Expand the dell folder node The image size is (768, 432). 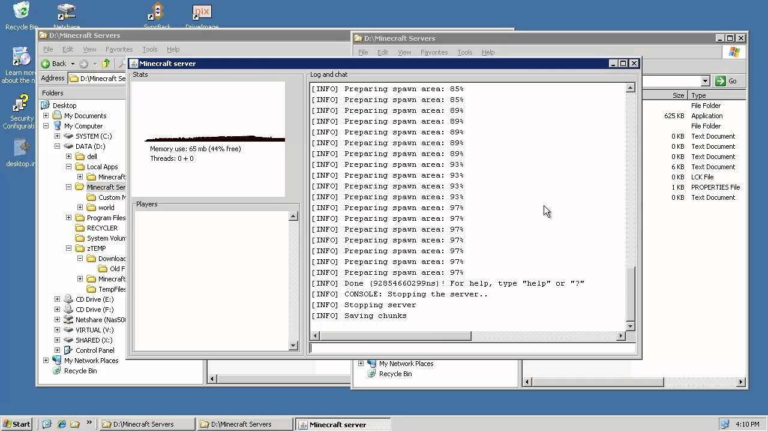click(x=68, y=157)
